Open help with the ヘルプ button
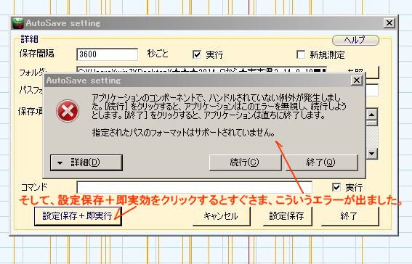Viewport: 412px width, 264px height. click(x=355, y=40)
